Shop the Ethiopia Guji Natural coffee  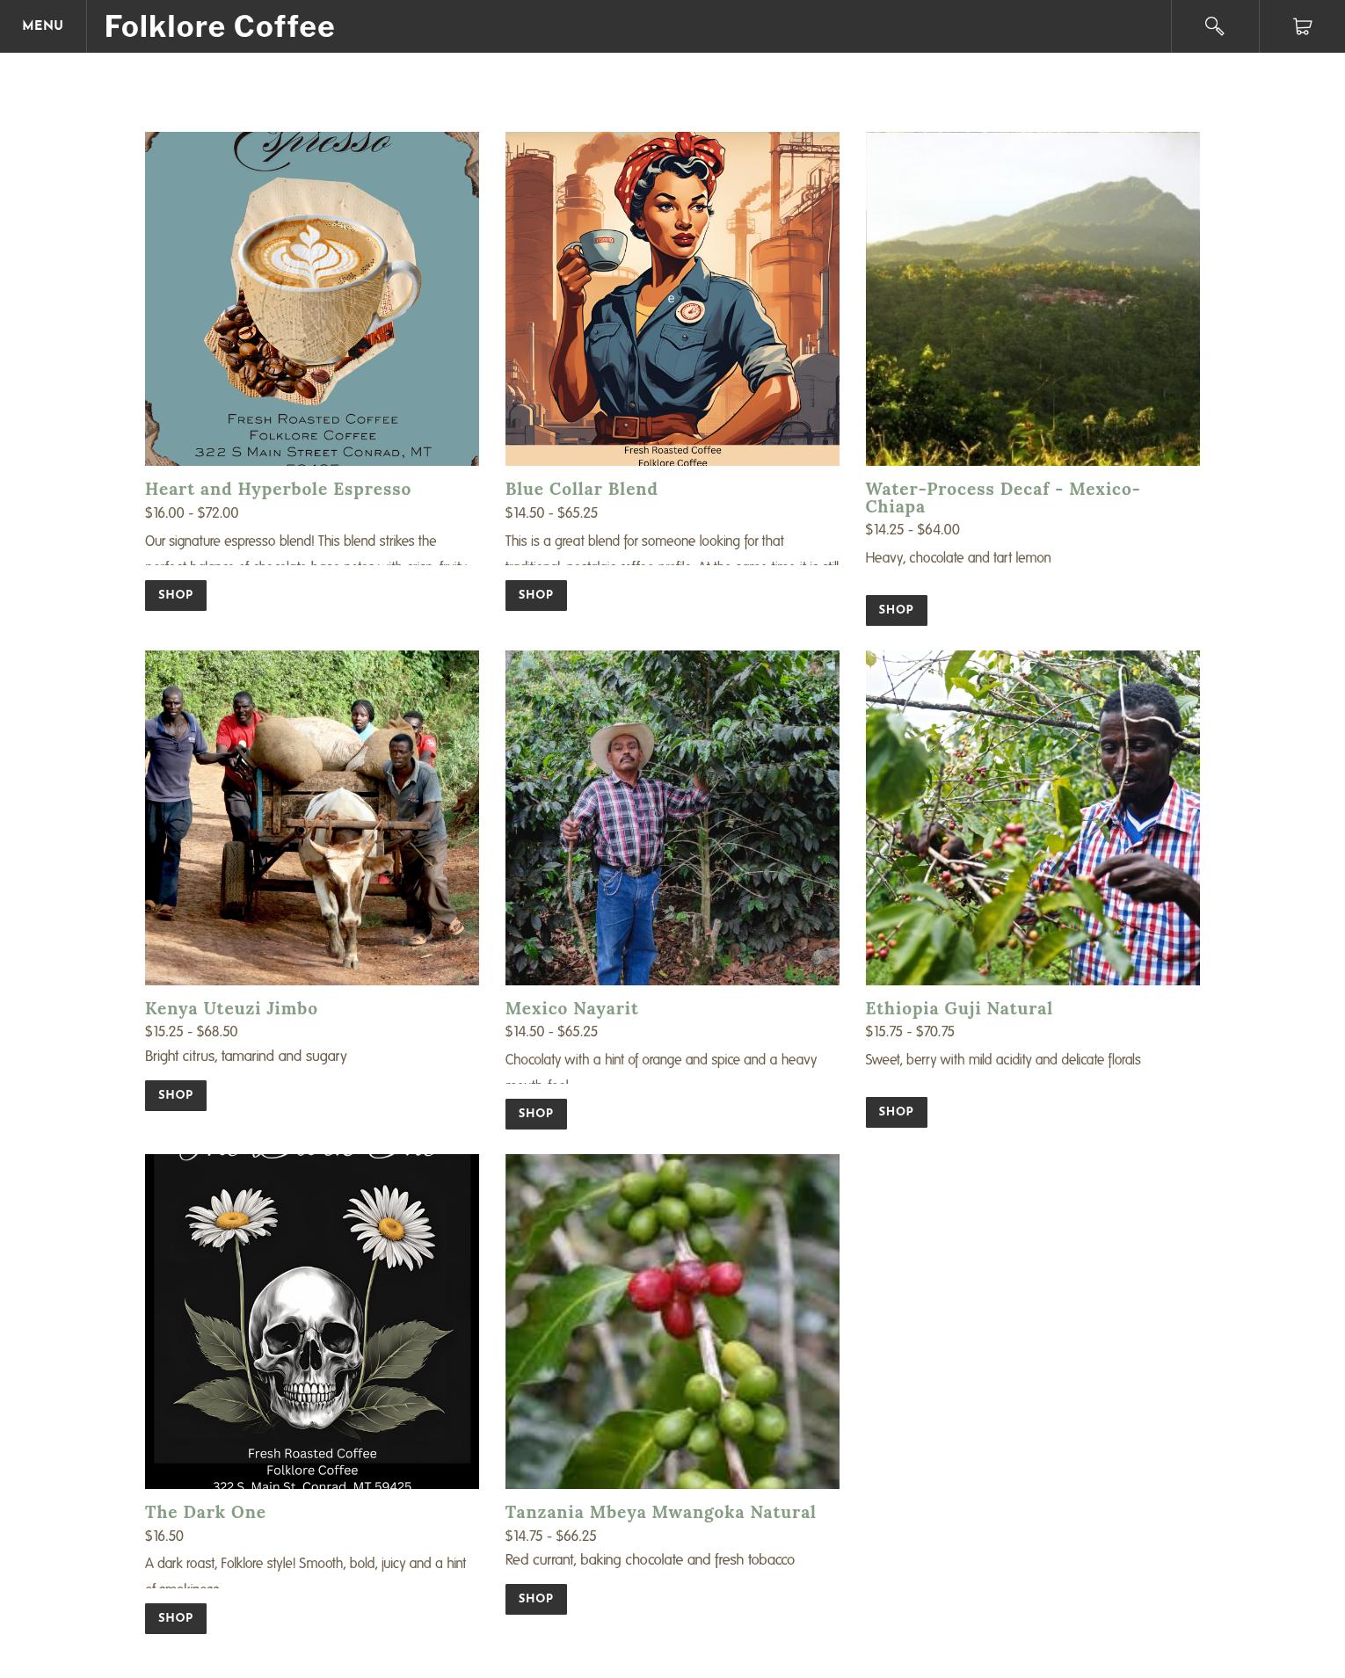(x=897, y=1112)
